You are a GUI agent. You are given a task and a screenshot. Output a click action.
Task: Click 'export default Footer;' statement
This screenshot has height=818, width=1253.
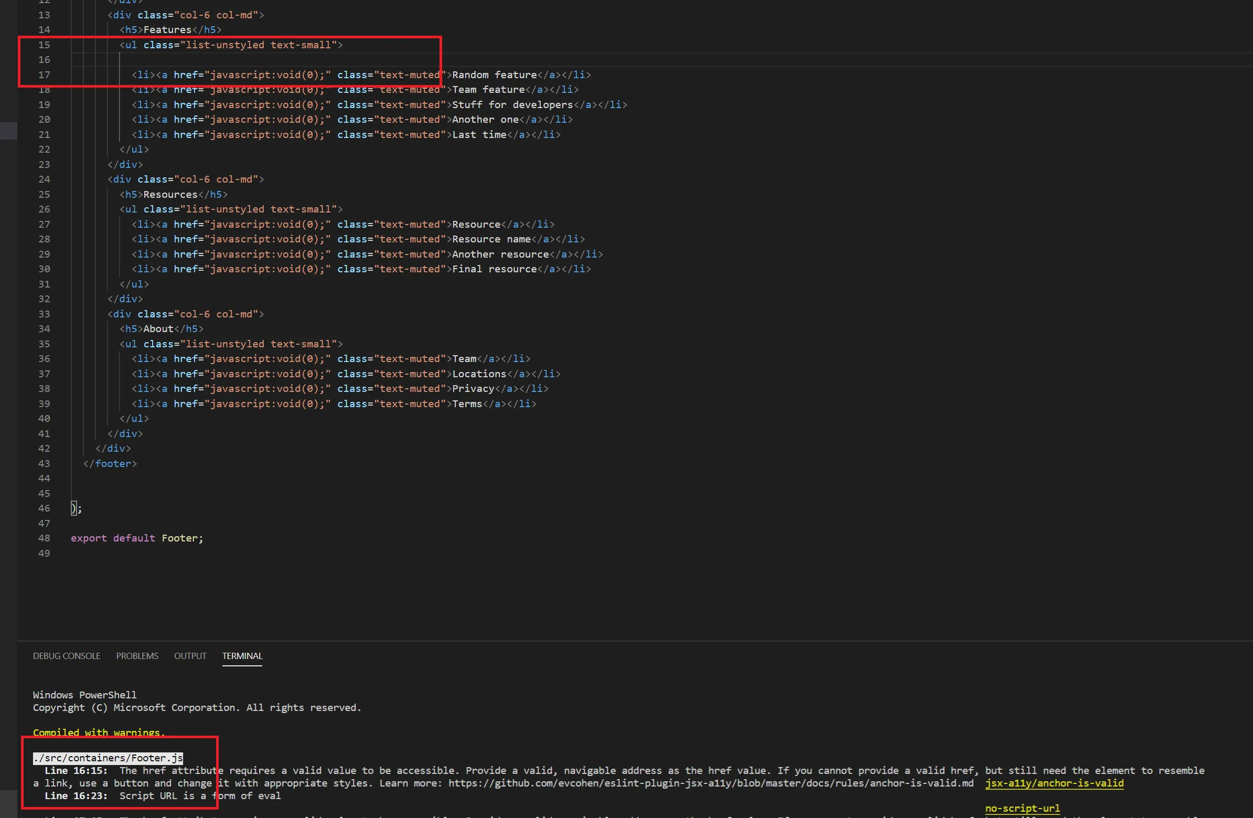[137, 538]
